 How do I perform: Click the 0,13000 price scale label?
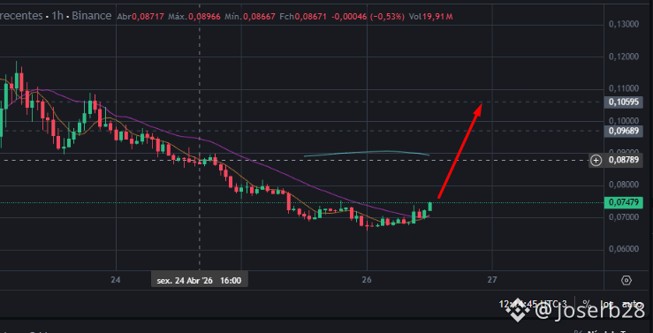[x=624, y=25]
